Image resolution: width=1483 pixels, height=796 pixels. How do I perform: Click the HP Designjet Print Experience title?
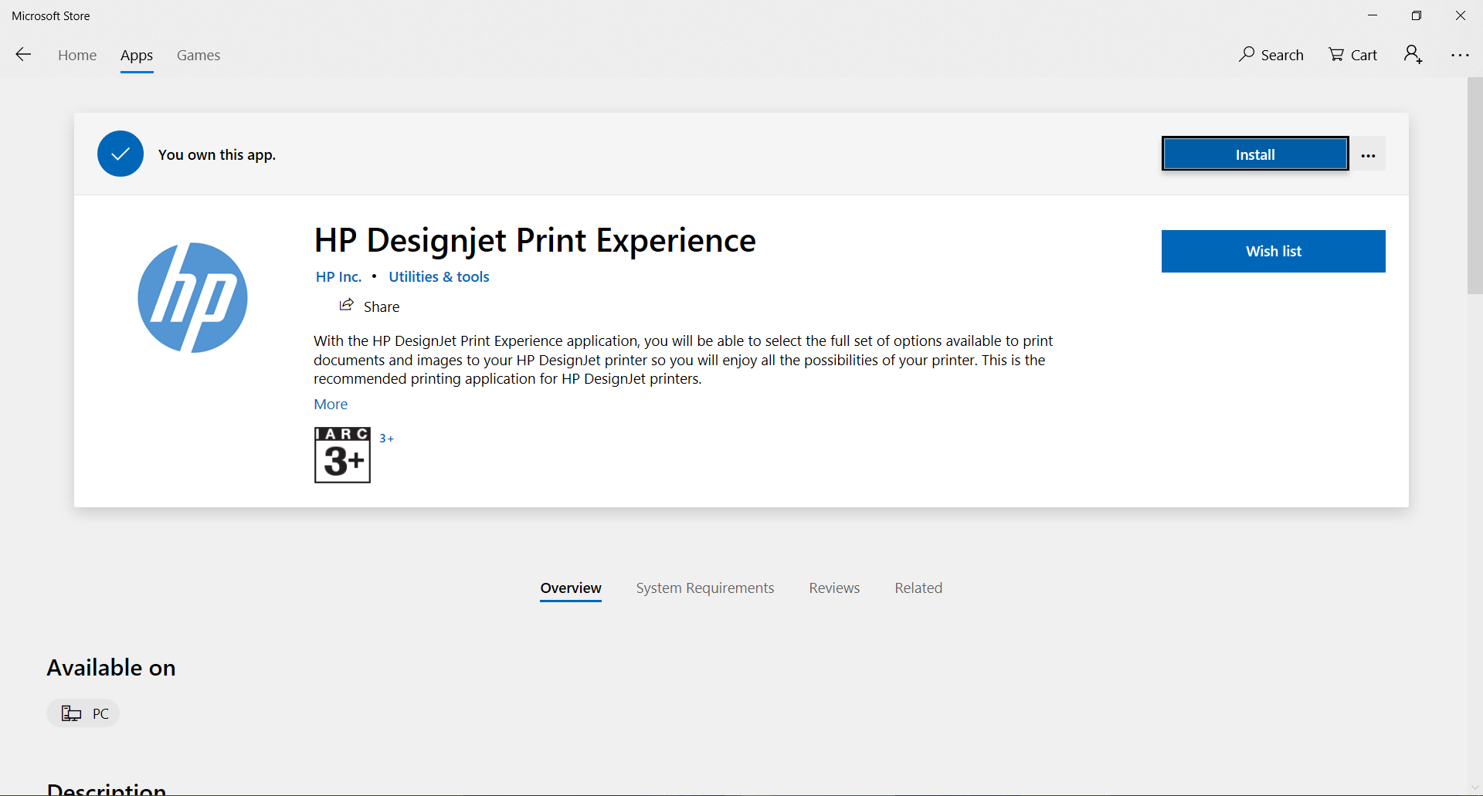click(x=534, y=240)
